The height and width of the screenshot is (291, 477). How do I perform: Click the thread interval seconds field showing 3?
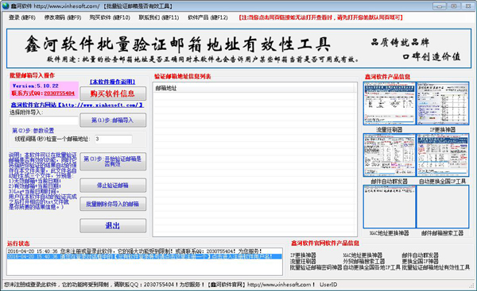(x=114, y=139)
